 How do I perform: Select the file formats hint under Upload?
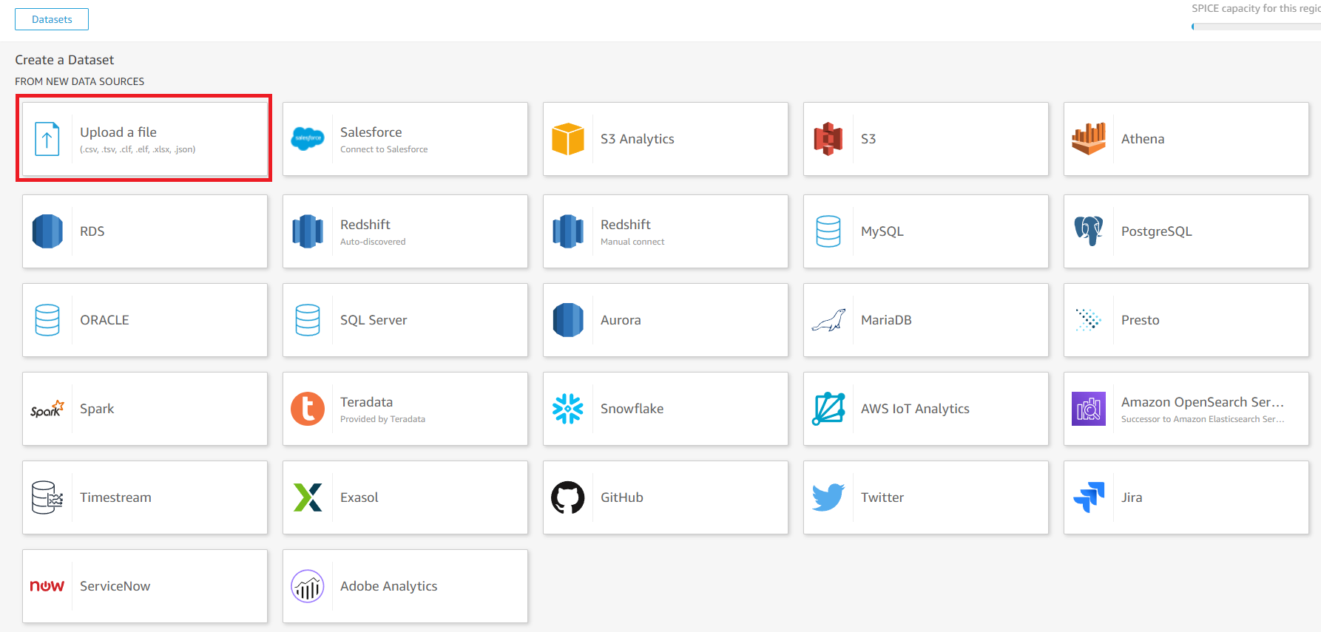[x=138, y=149]
